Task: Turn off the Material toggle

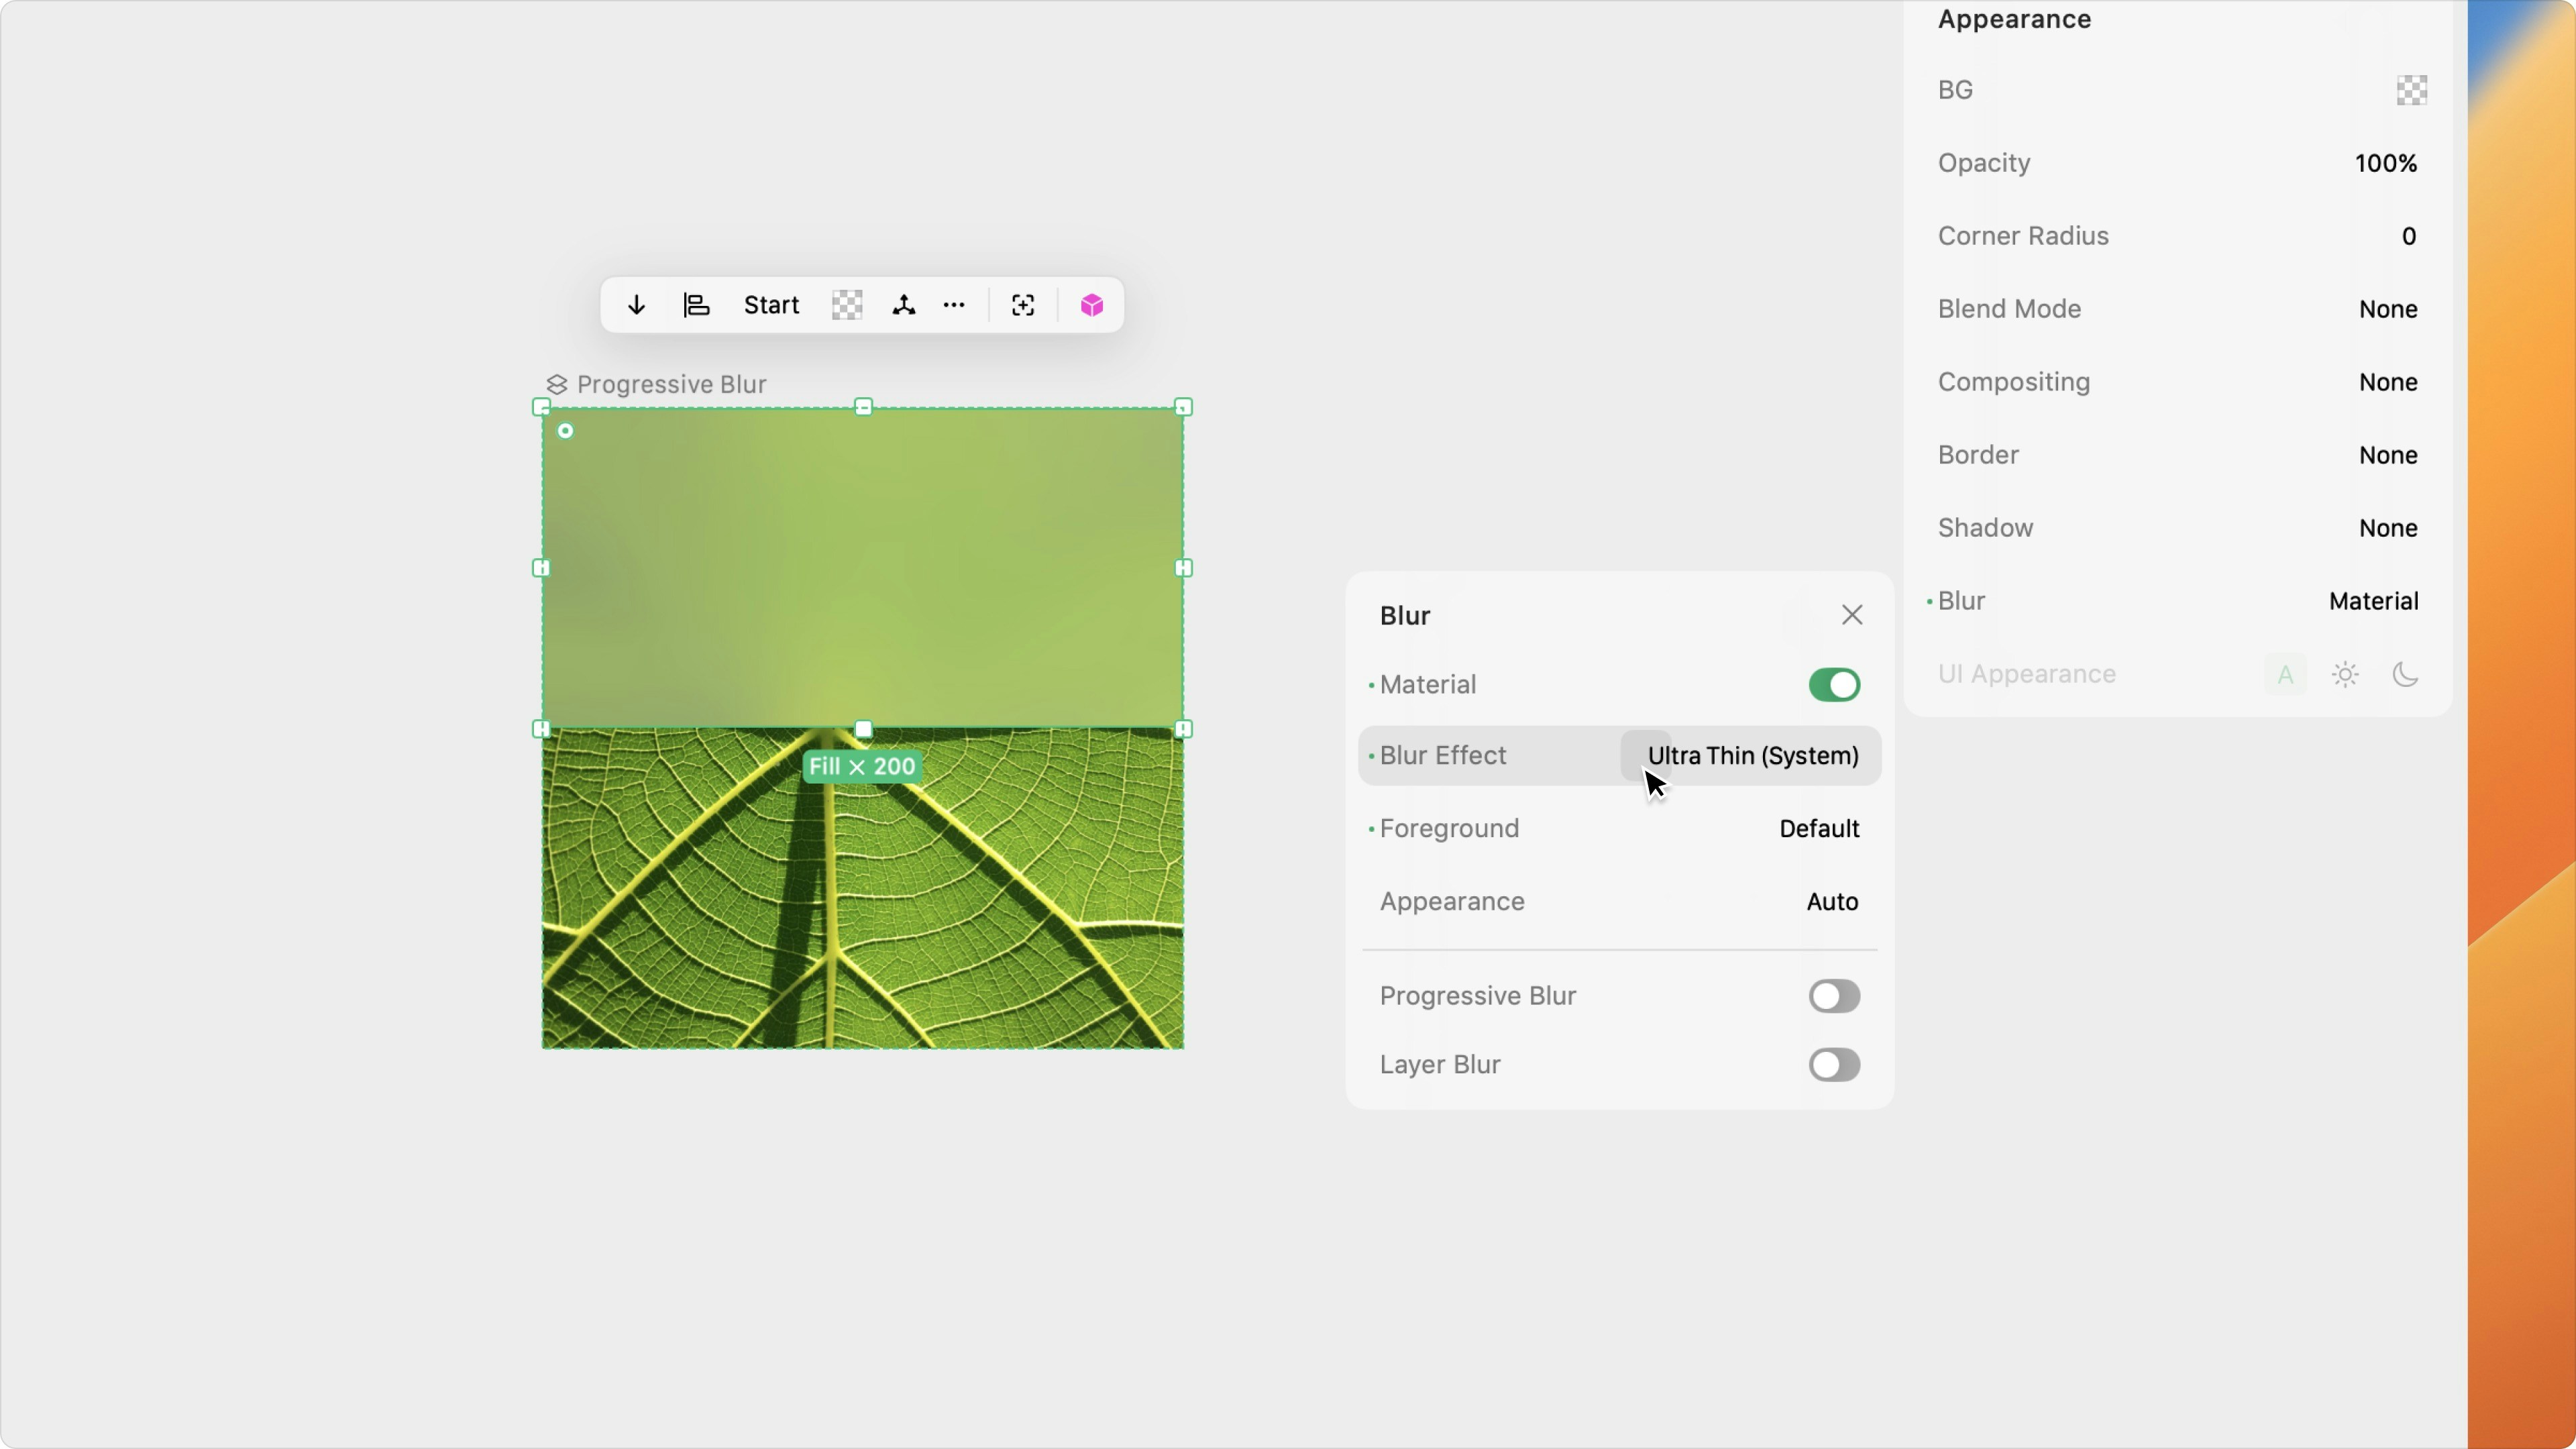Action: 1834,685
